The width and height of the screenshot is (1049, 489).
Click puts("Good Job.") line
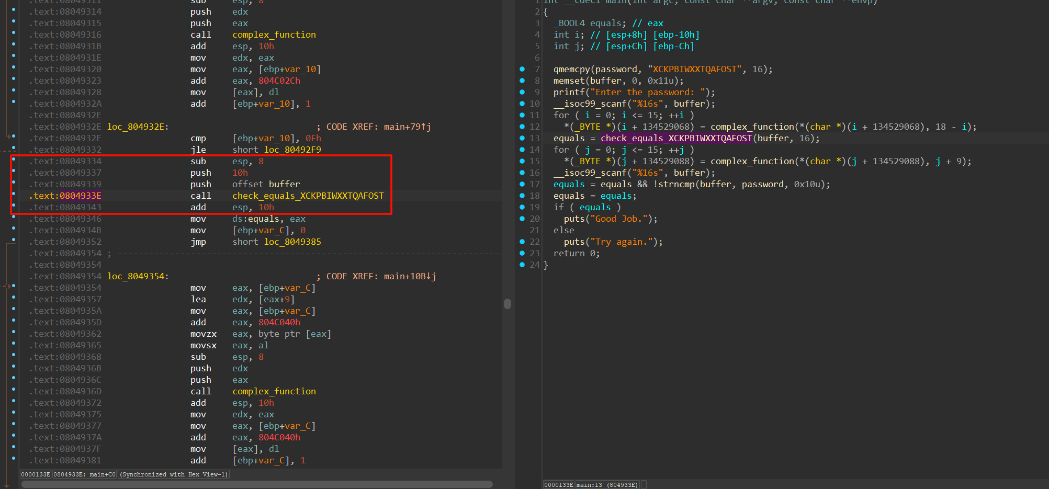coord(611,219)
